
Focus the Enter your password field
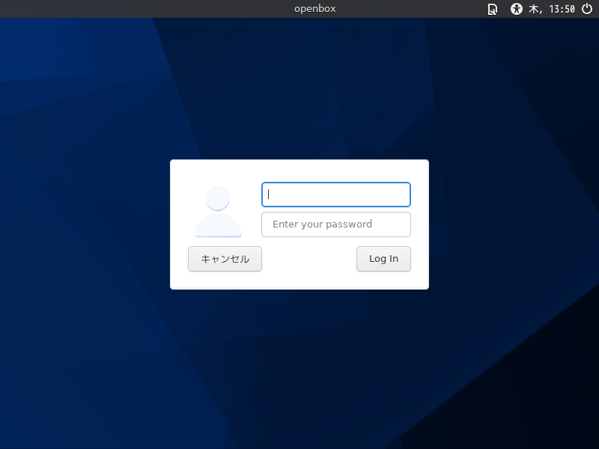coord(336,224)
